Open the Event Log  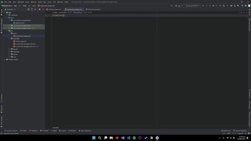[x=226, y=130]
